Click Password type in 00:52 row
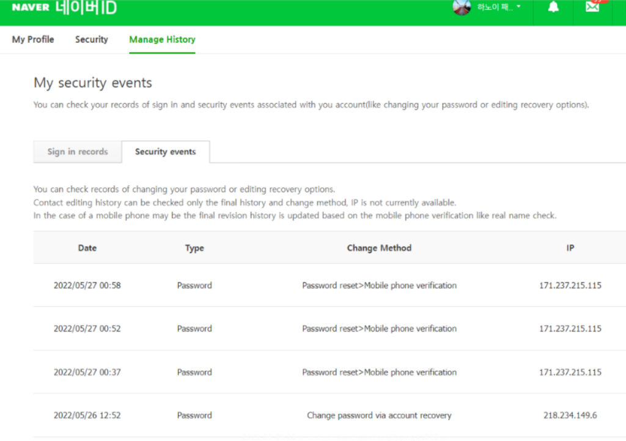Screen dimensions: 626x441 tap(194, 328)
